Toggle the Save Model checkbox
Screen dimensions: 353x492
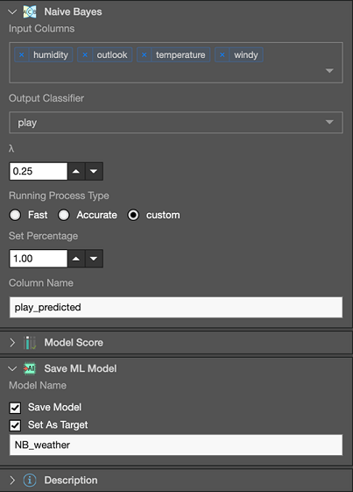[16, 408]
